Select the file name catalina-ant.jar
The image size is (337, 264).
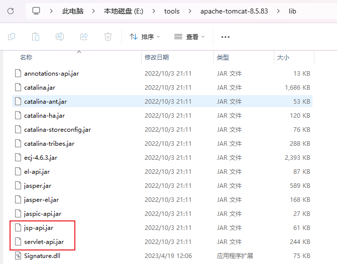(x=45, y=102)
